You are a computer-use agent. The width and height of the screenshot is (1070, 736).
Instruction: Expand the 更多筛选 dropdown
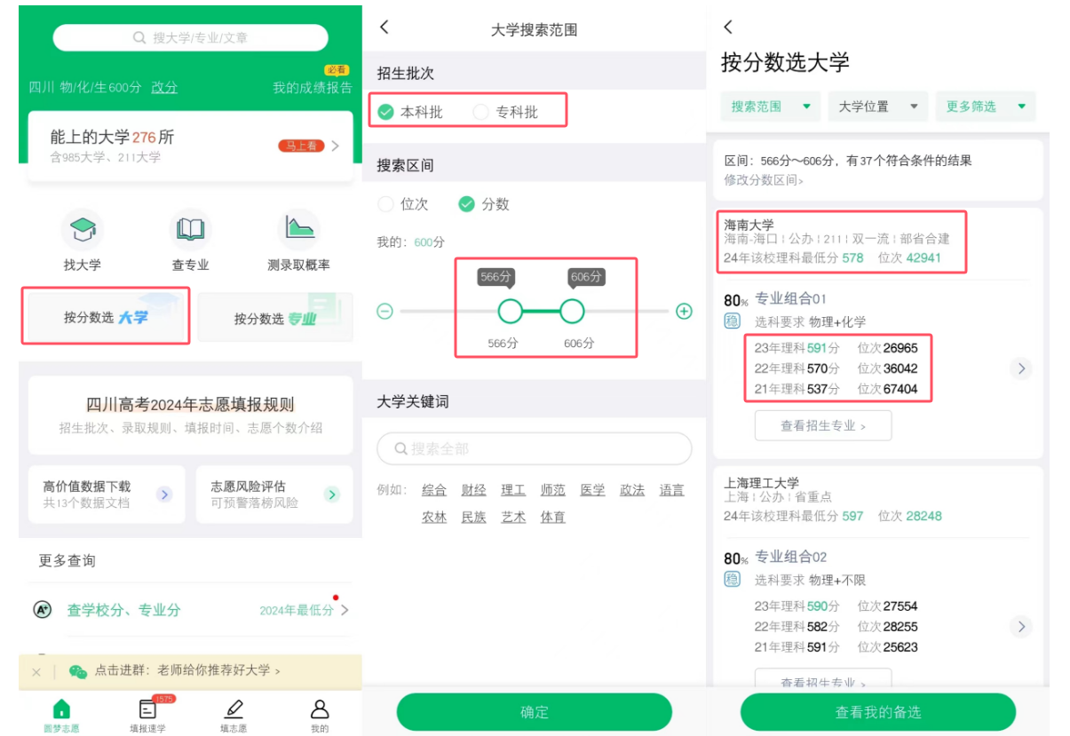[985, 107]
